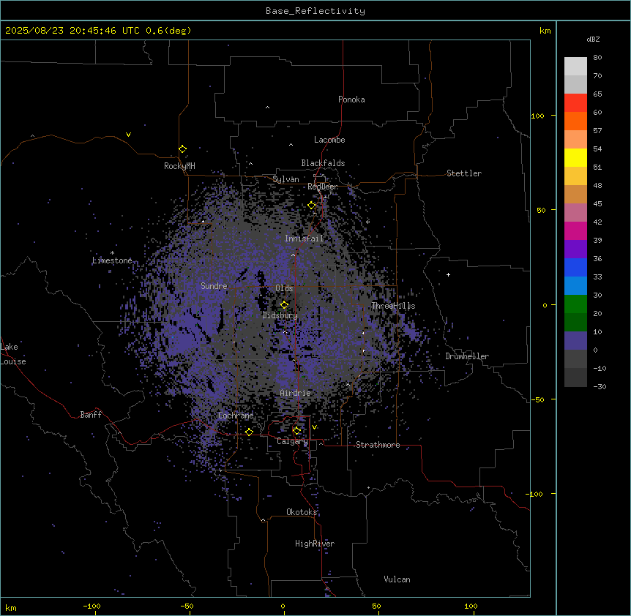Click the Sylvan label
Viewport: 631px width, 616px height.
[285, 179]
